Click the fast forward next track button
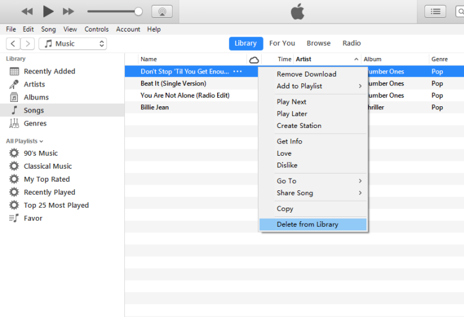The width and height of the screenshot is (464, 317). pos(68,12)
